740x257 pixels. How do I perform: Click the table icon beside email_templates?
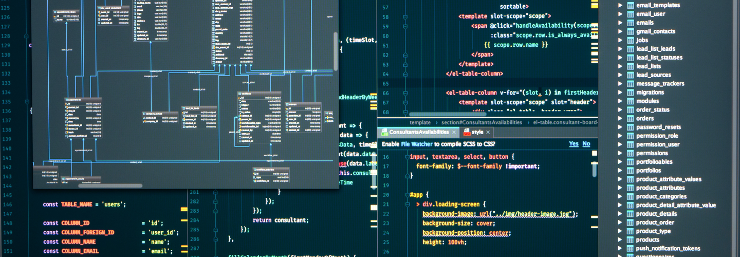point(630,5)
